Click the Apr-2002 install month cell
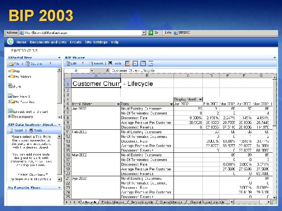The height and width of the screenshot is (211, 282). [96, 178]
